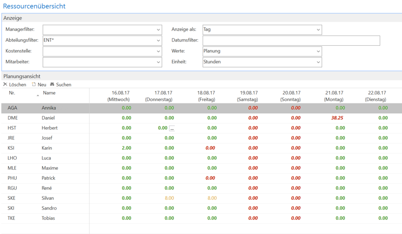Click the name Sandro
This screenshot has height=234, width=402.
[49, 208]
